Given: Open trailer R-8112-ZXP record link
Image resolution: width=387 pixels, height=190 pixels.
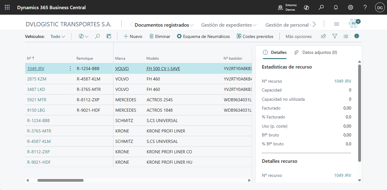Looking at the screenshot, I should click(39, 152).
